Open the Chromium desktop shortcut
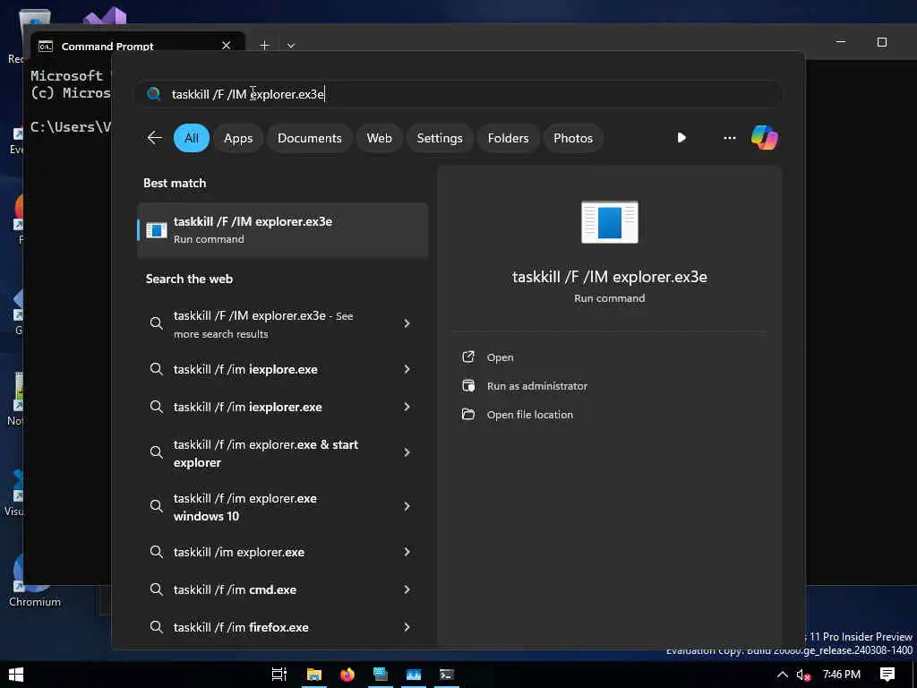 pos(34,580)
